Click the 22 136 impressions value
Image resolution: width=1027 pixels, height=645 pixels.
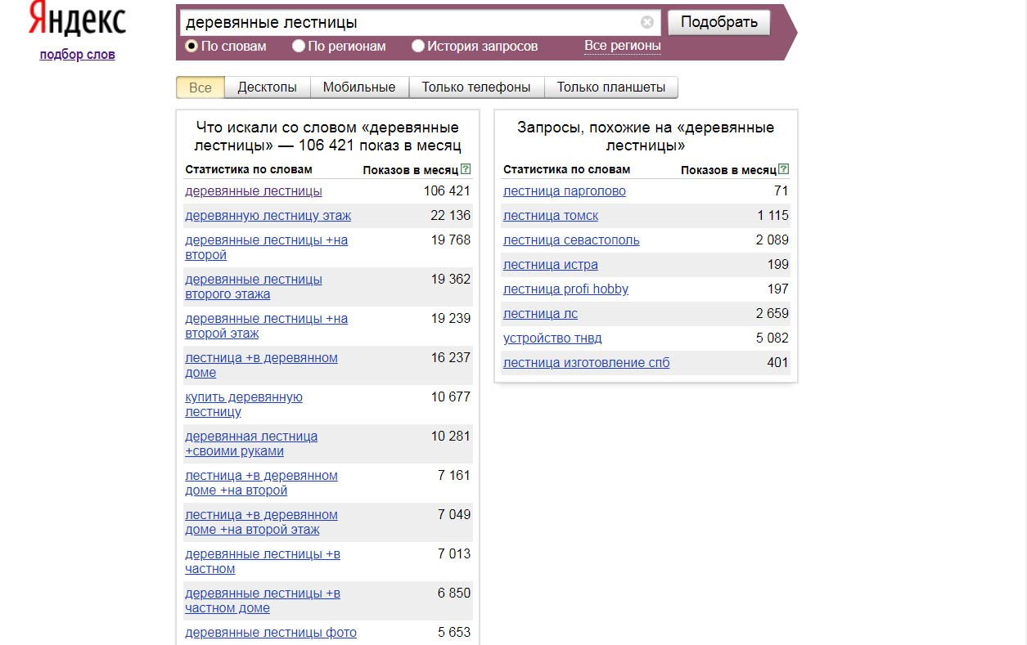click(451, 216)
